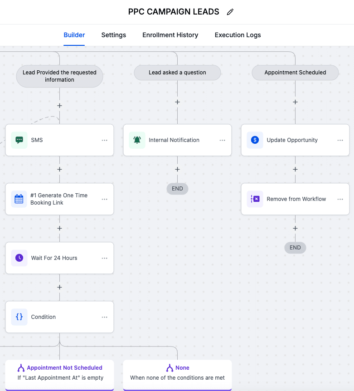
Task: Click END node under Internal Notification
Action: tap(177, 189)
